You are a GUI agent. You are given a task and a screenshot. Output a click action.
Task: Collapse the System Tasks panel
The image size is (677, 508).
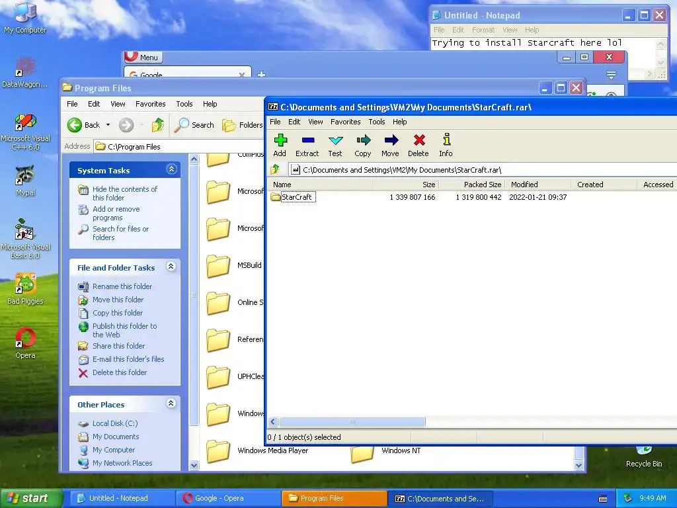coord(171,169)
